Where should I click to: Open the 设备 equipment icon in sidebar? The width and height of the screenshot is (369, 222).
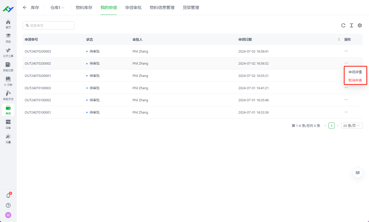point(8,124)
